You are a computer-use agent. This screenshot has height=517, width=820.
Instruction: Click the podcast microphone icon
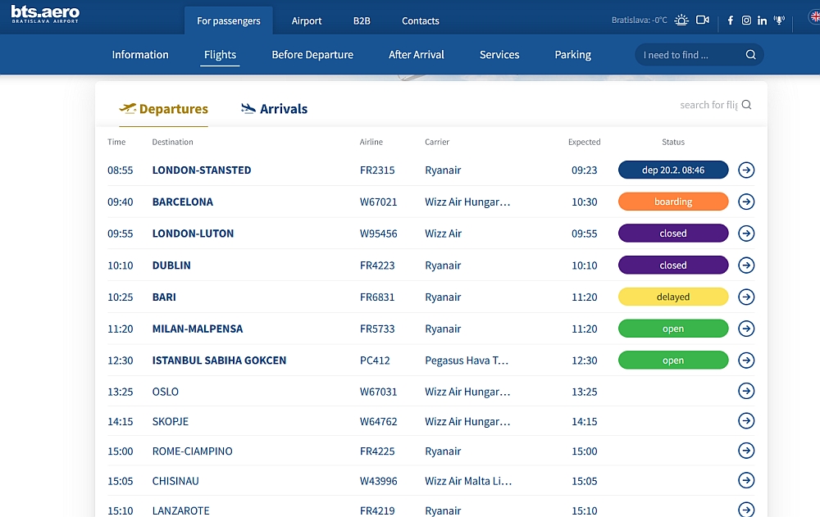click(x=779, y=20)
